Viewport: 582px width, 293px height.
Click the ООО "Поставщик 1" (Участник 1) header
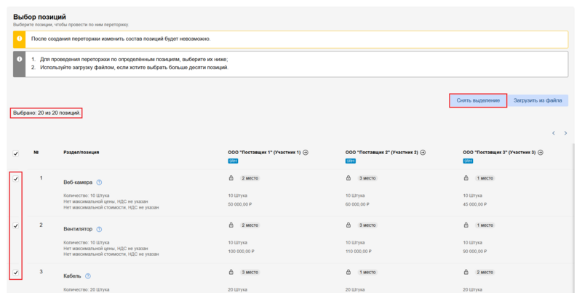(x=264, y=153)
